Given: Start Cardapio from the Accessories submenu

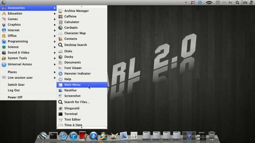Looking at the screenshot, I should [x=82, y=27].
